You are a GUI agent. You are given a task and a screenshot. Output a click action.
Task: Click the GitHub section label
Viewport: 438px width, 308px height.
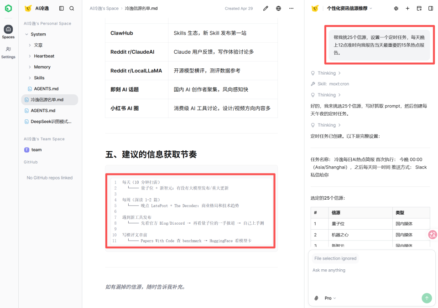[x=31, y=162]
